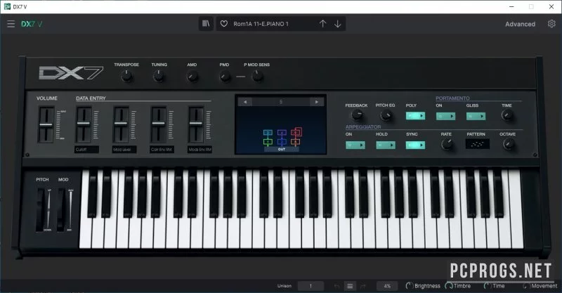Click the 4% CPU meter field
The image size is (562, 293).
(x=387, y=286)
